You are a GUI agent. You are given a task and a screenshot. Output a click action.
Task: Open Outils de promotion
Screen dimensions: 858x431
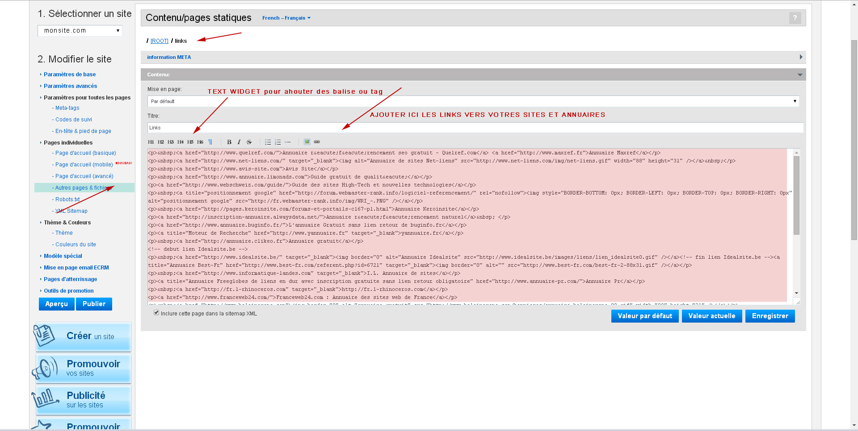[x=68, y=290]
